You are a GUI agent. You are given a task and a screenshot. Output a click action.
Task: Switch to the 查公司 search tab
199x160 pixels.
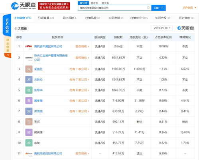(x=83, y=3)
